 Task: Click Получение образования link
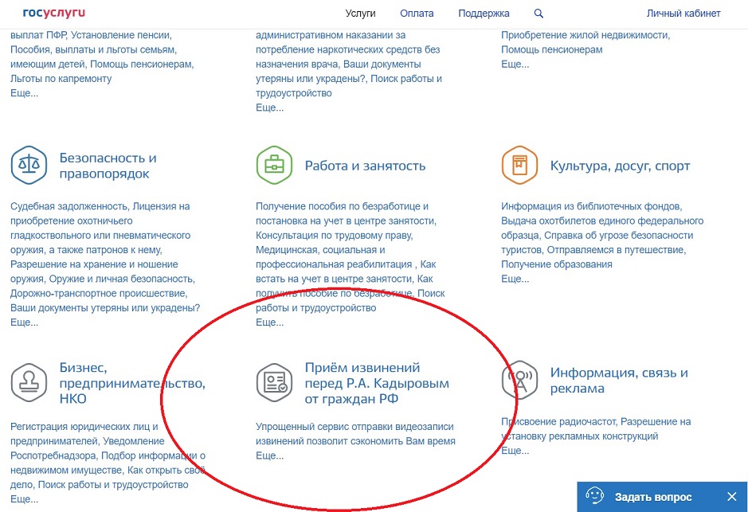[x=556, y=264]
